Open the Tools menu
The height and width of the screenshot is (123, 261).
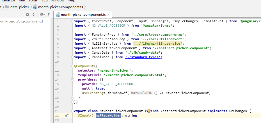[x=33, y=1]
